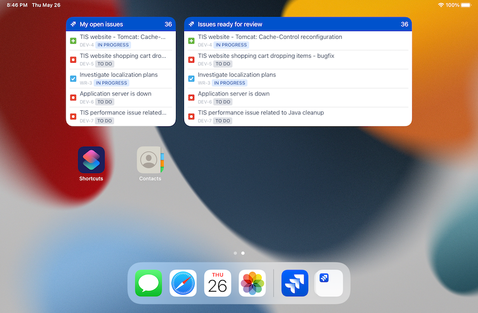Tap the red bug icon for DEV-5 in Issues ready for review
This screenshot has width=478, height=313.
click(x=191, y=60)
